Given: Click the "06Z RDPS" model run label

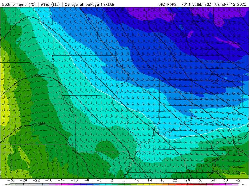Looking at the screenshot, I should coord(167,4).
